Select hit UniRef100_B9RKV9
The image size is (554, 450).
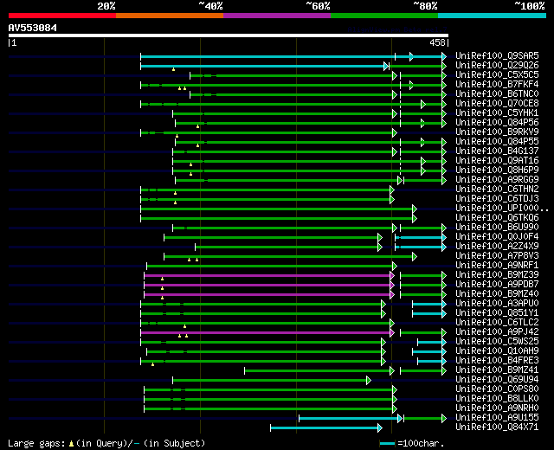click(497, 132)
